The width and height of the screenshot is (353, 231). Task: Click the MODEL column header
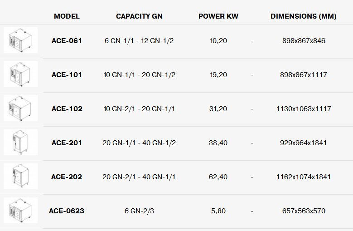click(67, 16)
